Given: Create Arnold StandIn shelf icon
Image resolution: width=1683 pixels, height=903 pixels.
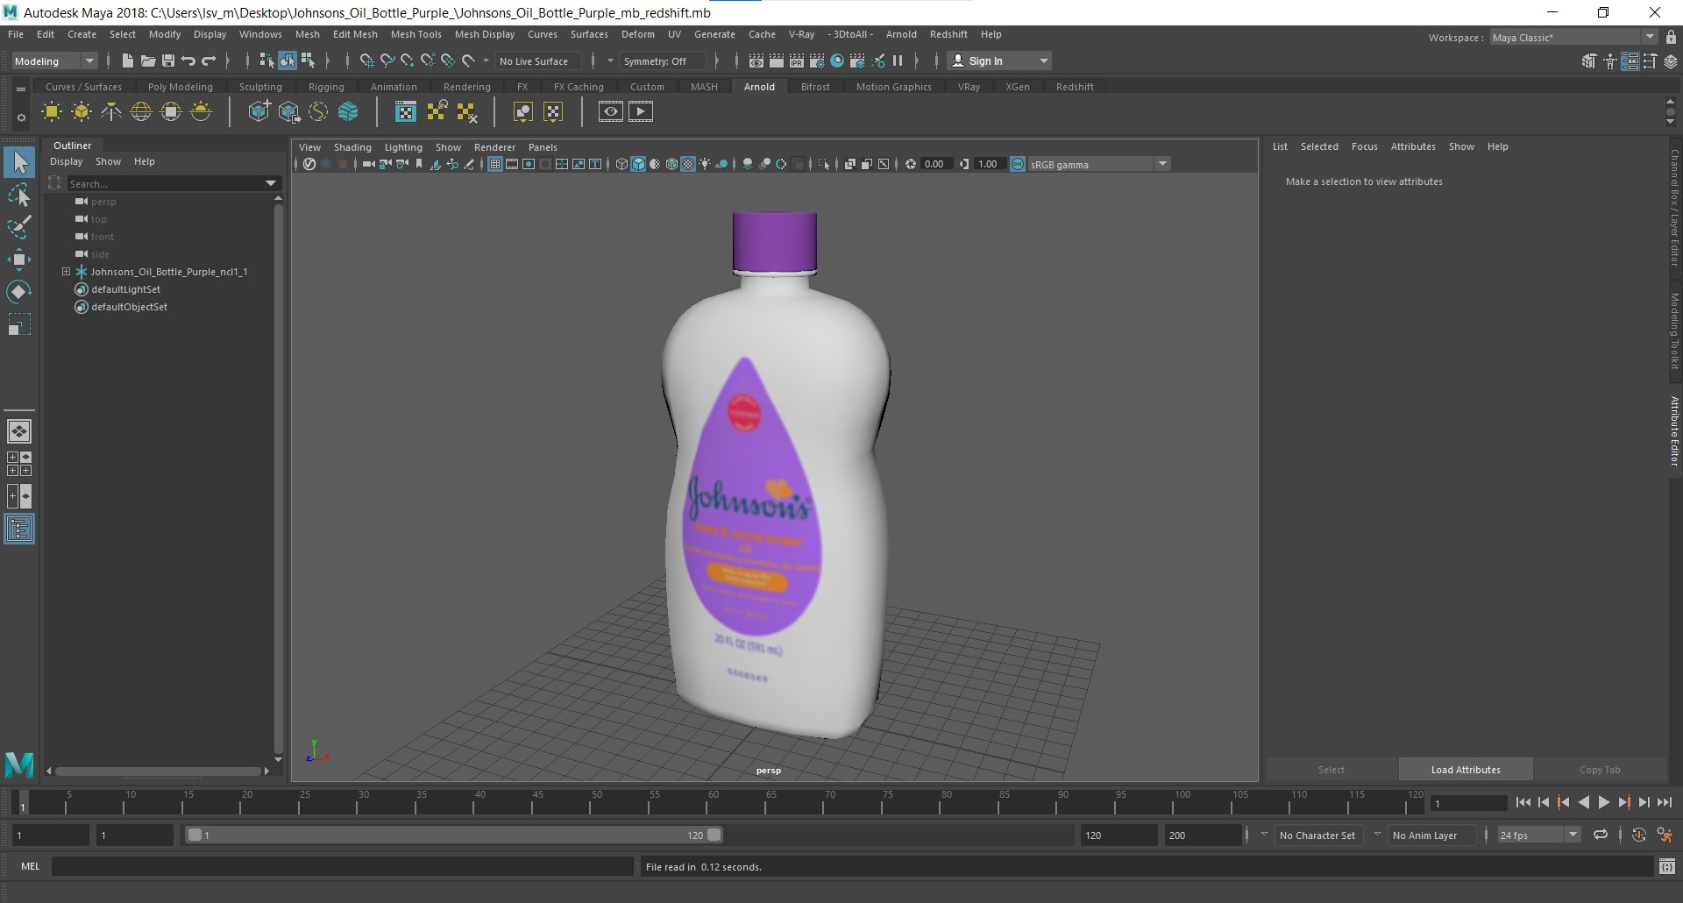Looking at the screenshot, I should 259,111.
